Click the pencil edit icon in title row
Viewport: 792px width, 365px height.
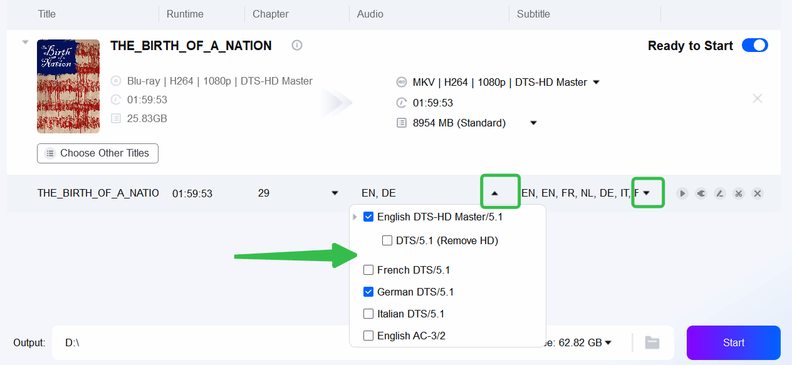click(x=720, y=193)
